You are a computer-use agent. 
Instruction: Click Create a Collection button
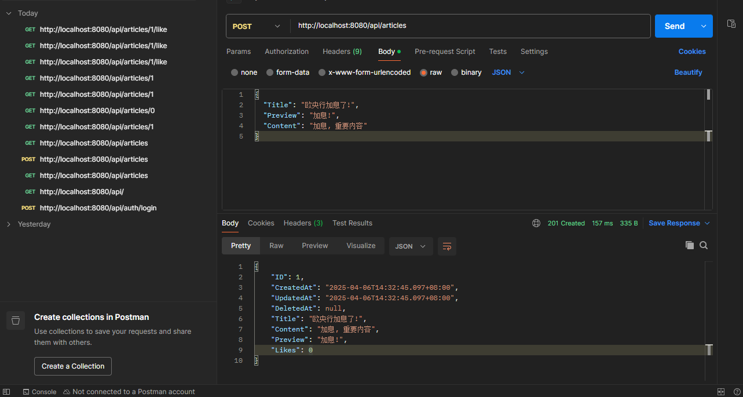coord(73,366)
